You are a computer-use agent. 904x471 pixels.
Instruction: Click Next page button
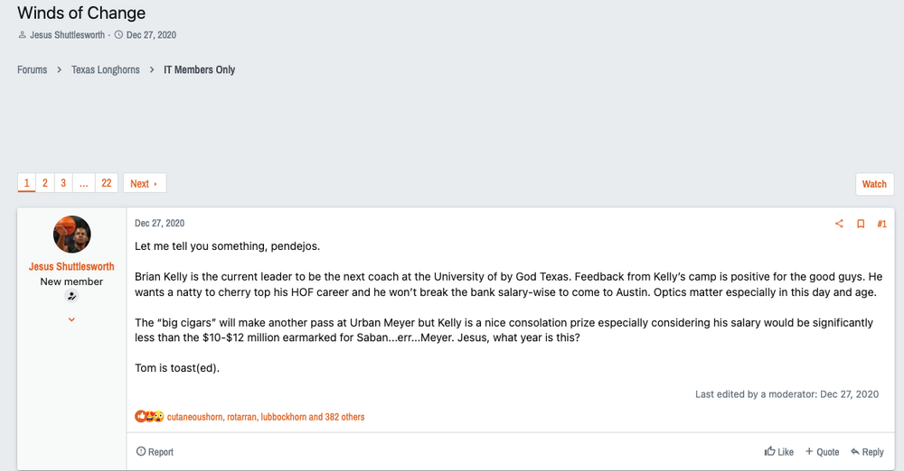(144, 183)
